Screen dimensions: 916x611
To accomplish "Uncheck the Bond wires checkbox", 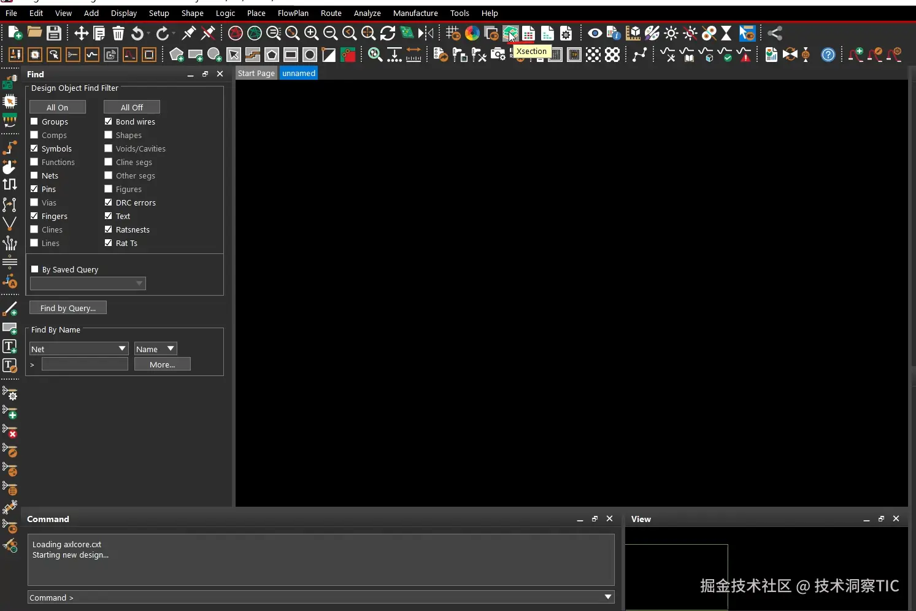I will pos(109,121).
